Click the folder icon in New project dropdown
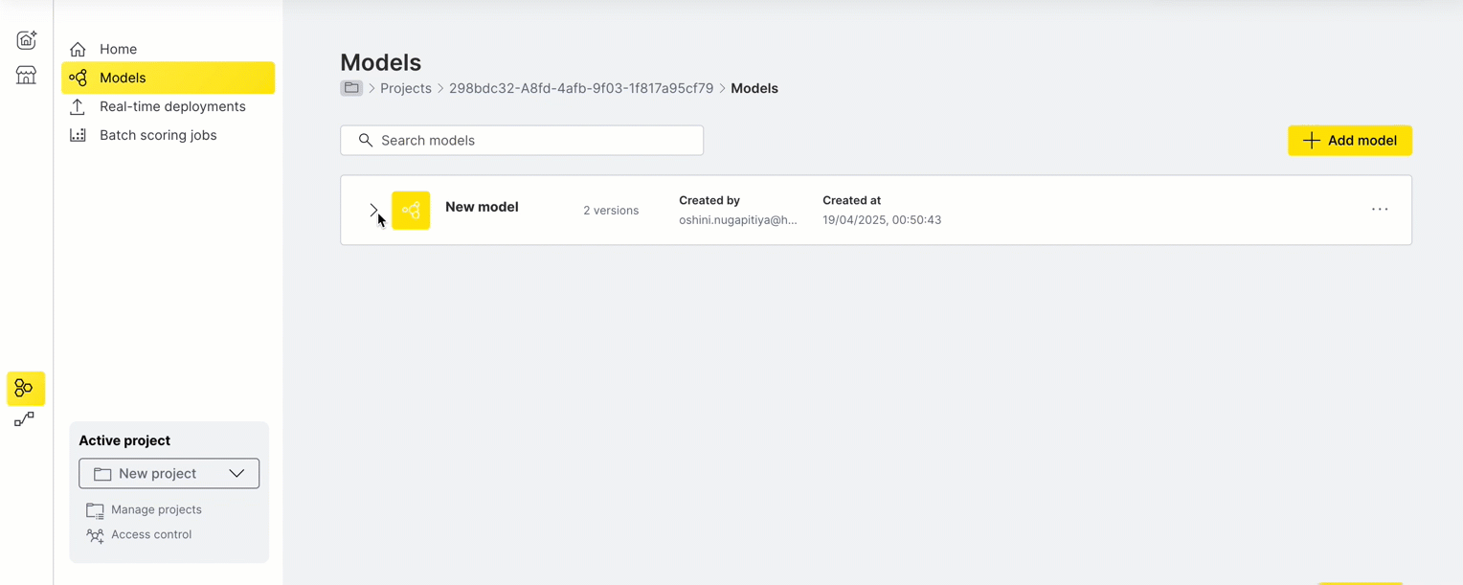The width and height of the screenshot is (1463, 585). point(102,474)
